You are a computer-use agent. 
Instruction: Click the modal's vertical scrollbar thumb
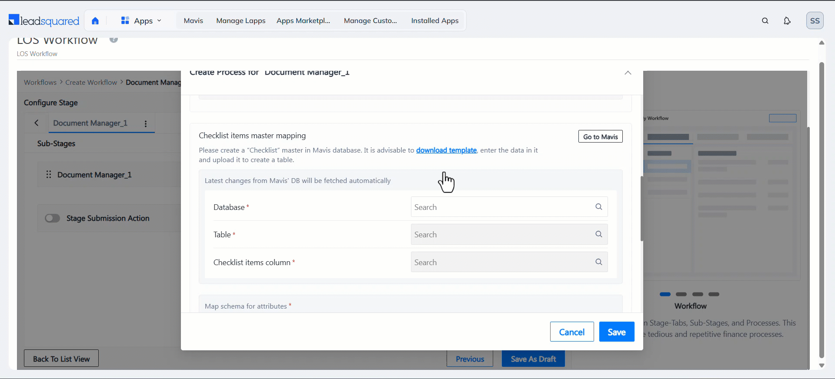[x=641, y=209]
